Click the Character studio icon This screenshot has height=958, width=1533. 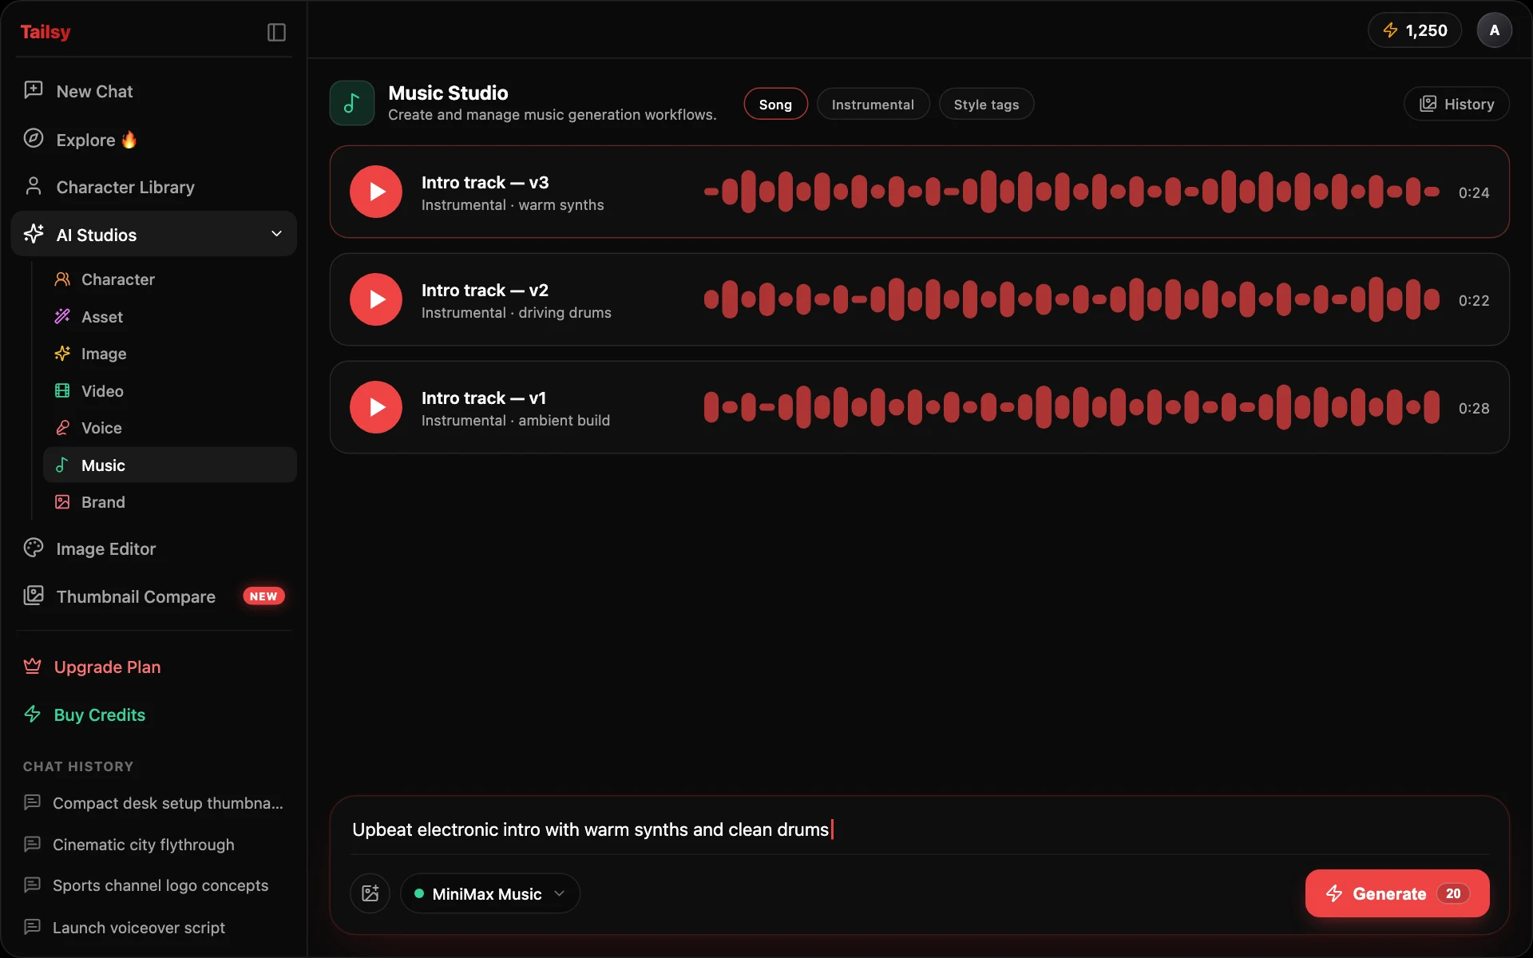tap(62, 279)
